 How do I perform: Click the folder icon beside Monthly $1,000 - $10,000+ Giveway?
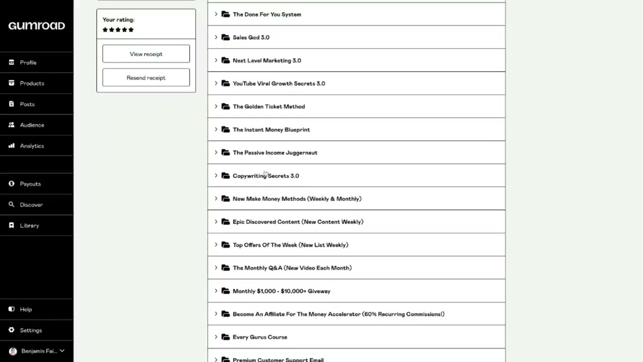(226, 291)
